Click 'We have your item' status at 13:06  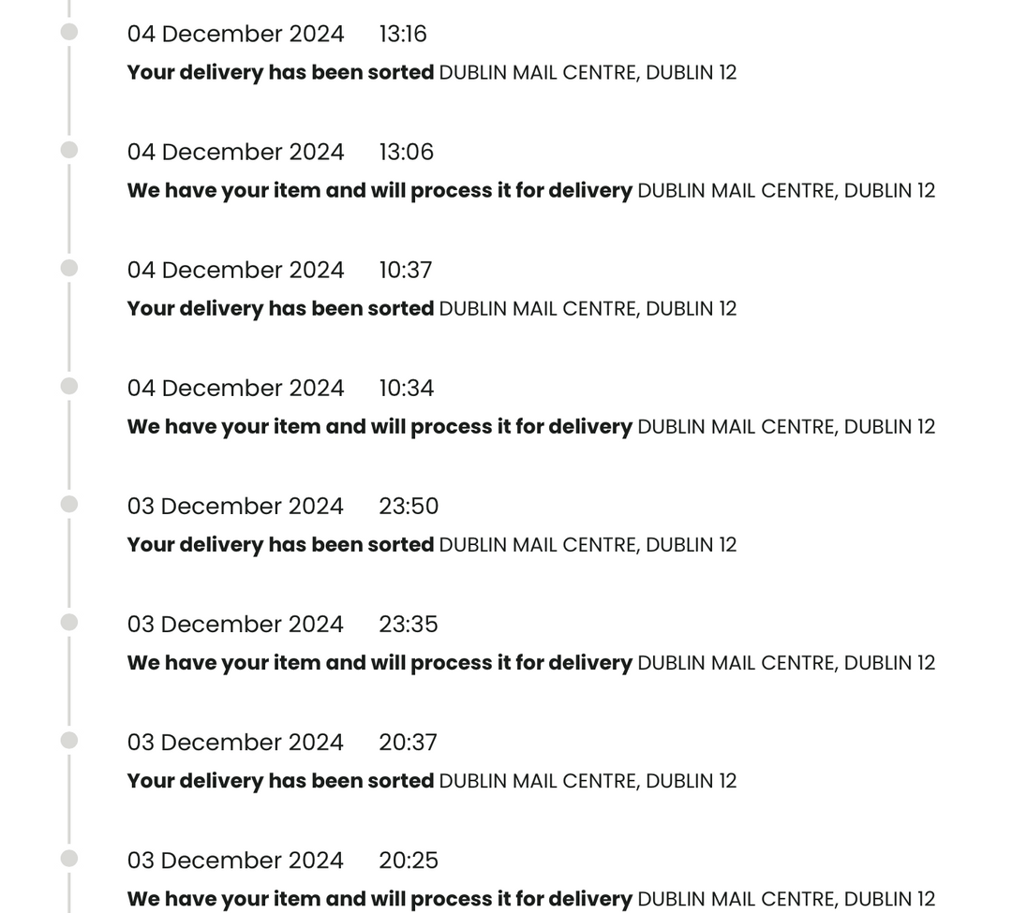point(379,190)
